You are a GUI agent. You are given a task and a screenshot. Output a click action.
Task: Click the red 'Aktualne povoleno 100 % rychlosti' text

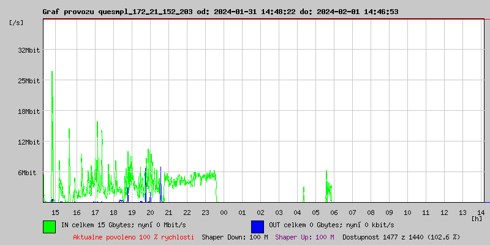[x=134, y=236]
